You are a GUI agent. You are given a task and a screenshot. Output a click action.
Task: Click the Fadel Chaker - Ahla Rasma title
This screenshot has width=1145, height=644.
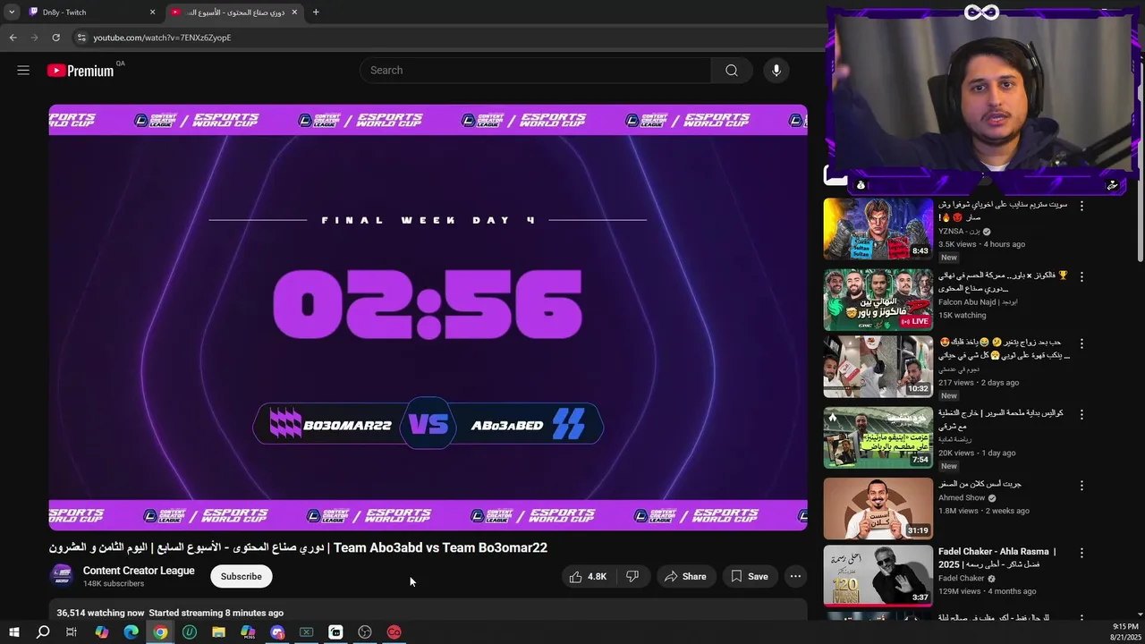pos(997,558)
